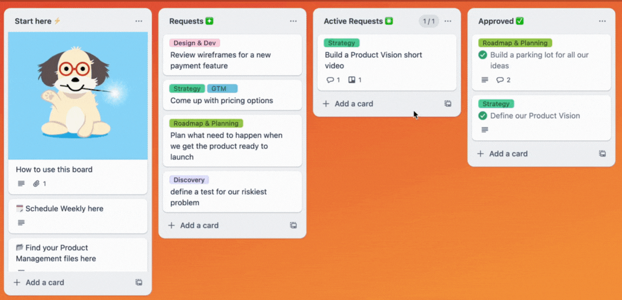Image resolution: width=622 pixels, height=300 pixels.
Task: Click Add a card in Approved list
Action: [502, 154]
